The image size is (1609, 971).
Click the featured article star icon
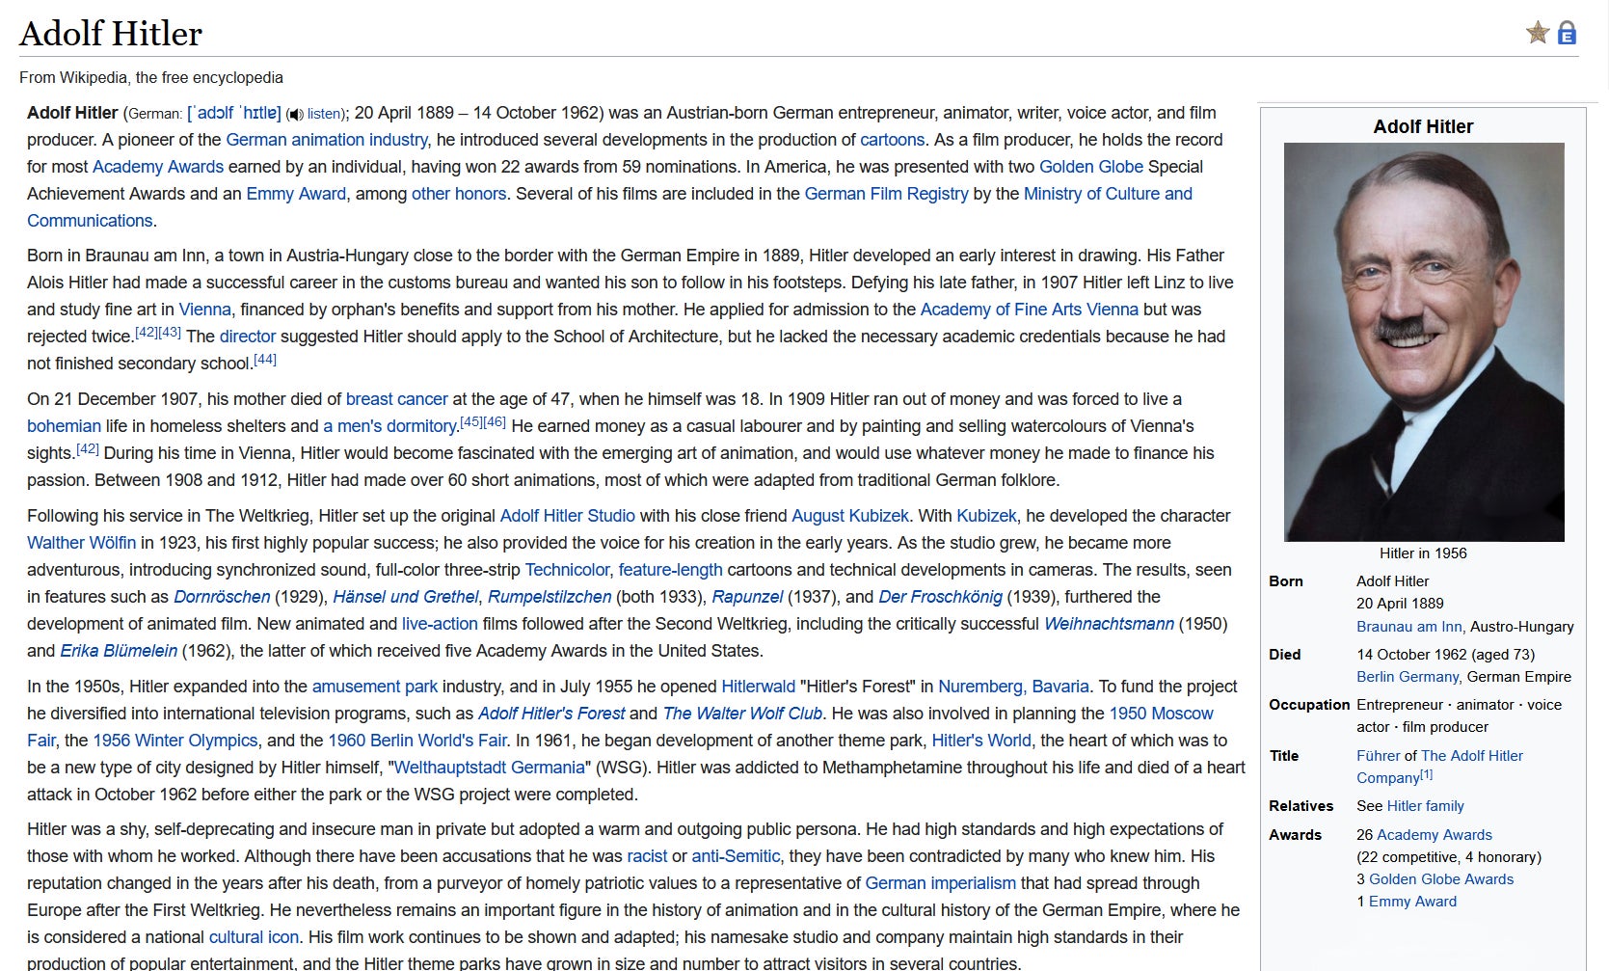[x=1538, y=33]
